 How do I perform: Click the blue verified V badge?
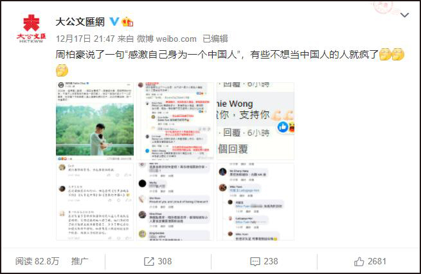click(x=114, y=21)
